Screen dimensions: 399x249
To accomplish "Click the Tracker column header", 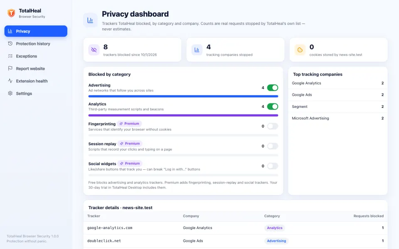I will click(x=94, y=216).
